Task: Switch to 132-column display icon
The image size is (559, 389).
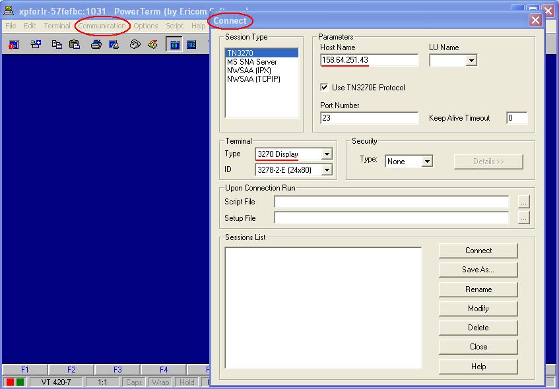Action: click(191, 45)
